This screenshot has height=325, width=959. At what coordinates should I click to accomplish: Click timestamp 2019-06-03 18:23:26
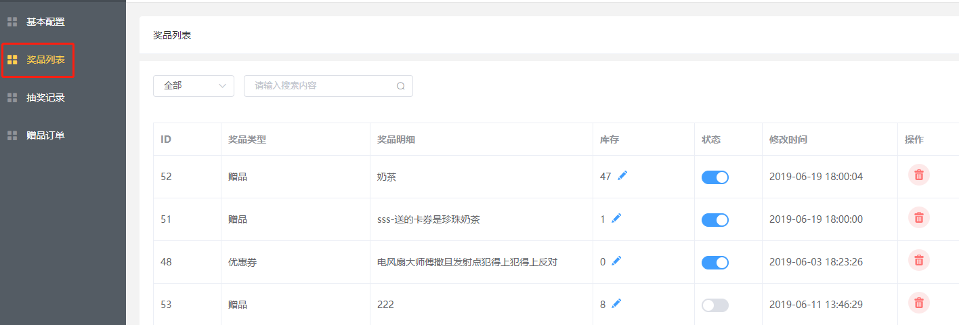pos(816,262)
